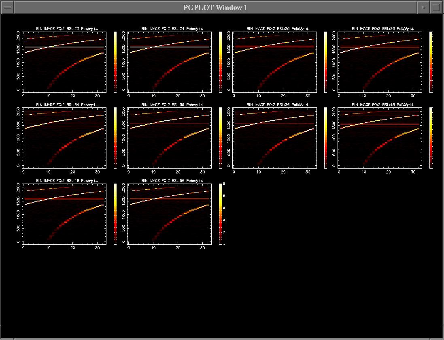
Task: Select the BSL:36 image plot
Action: (x=274, y=138)
